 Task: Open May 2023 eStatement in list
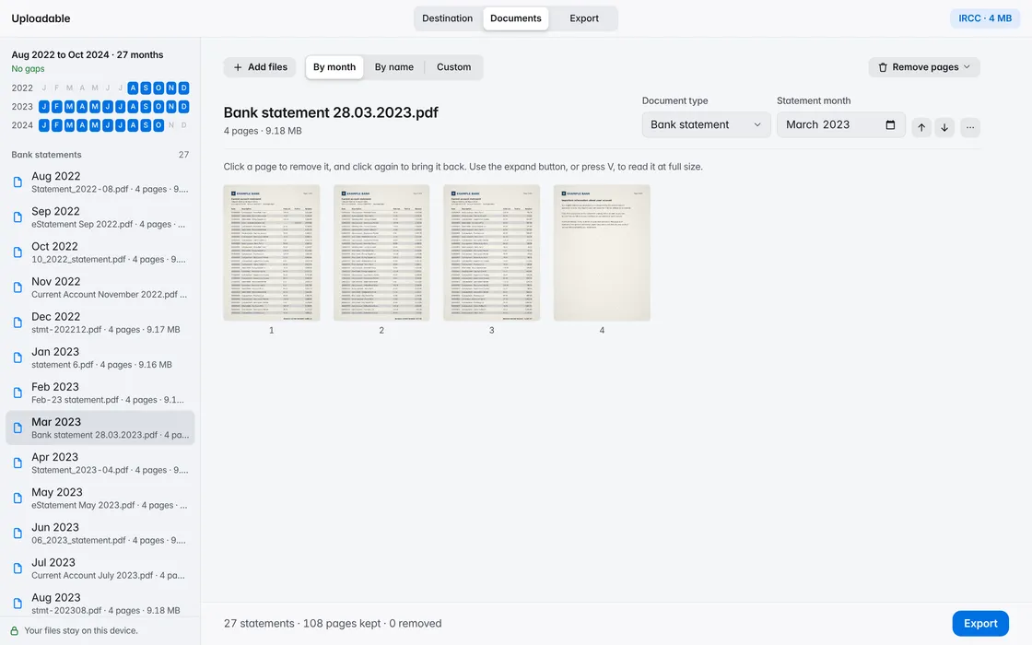(x=100, y=498)
